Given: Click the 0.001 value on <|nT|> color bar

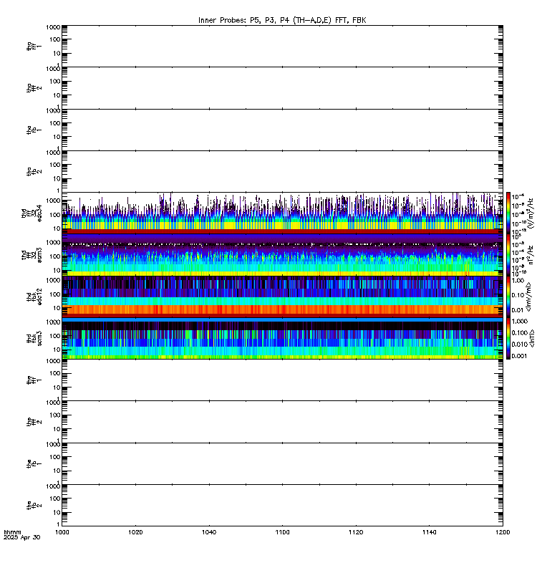Looking at the screenshot, I should (518, 356).
